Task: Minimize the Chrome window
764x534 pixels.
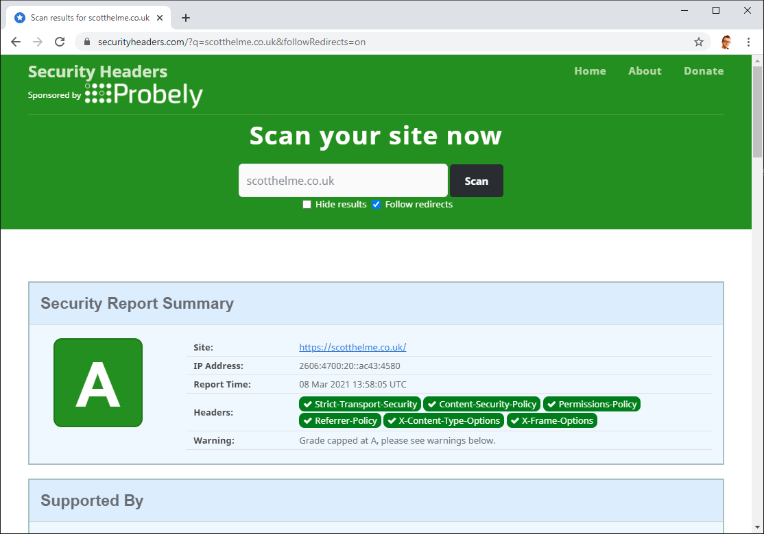Action: click(684, 10)
